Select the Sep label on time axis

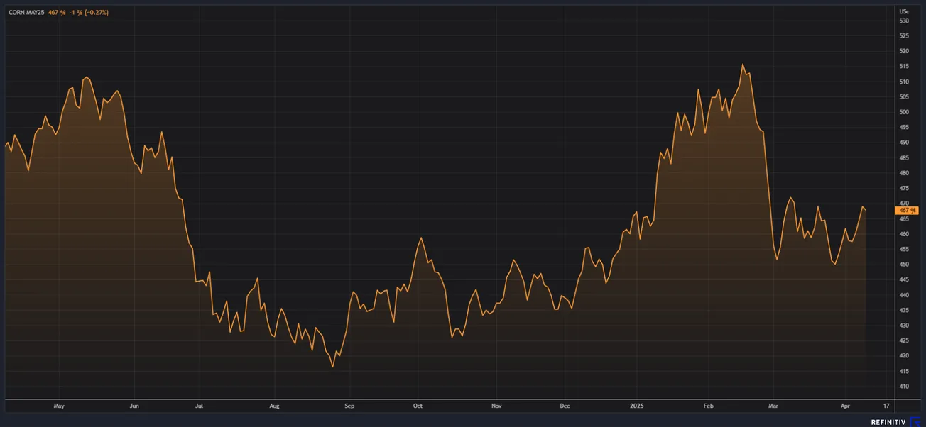point(349,406)
